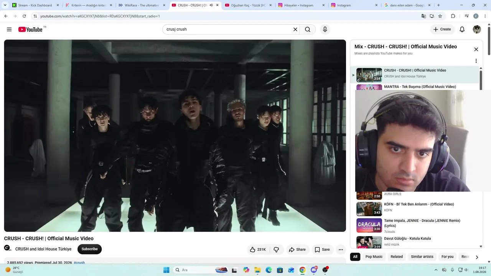Open Discord from the taskbar

click(x=314, y=270)
